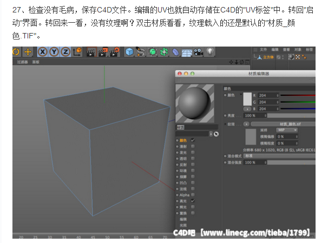Toggle viewport maximize icon
This screenshot has height=243, width=328.
click(247, 62)
